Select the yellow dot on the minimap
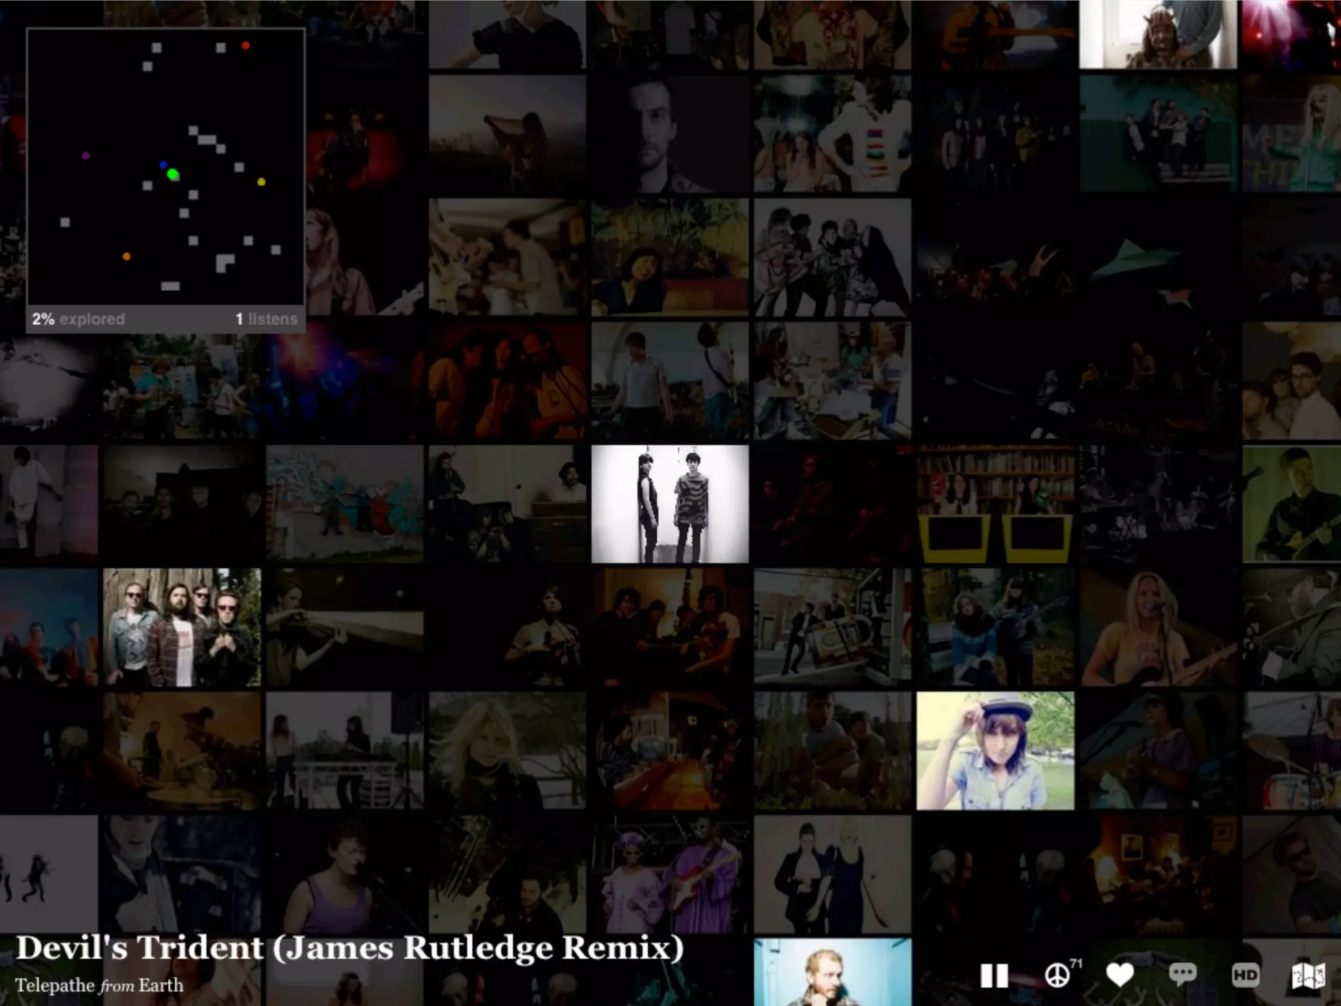This screenshot has height=1006, width=1341. click(261, 182)
